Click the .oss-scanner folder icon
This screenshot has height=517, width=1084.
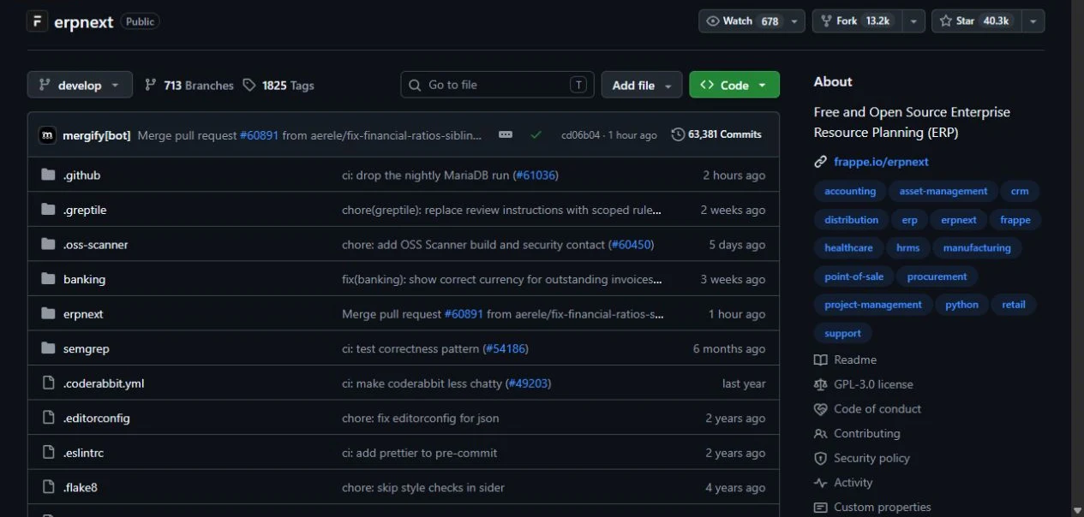tap(48, 245)
